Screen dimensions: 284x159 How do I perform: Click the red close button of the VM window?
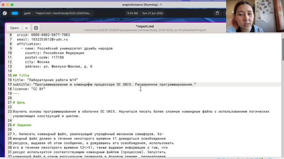(3, 5)
